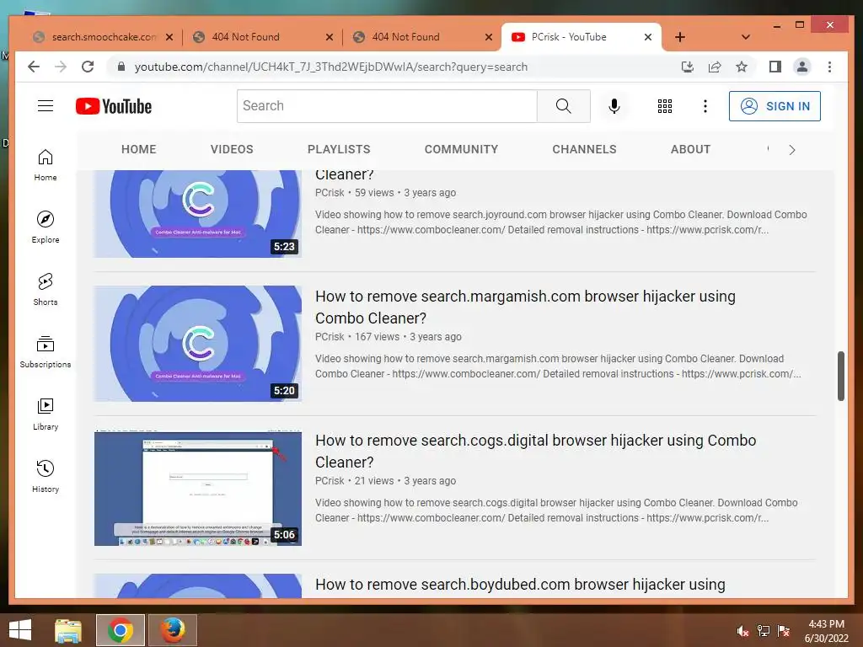Open Library in the left sidebar
The width and height of the screenshot is (863, 647).
click(46, 414)
